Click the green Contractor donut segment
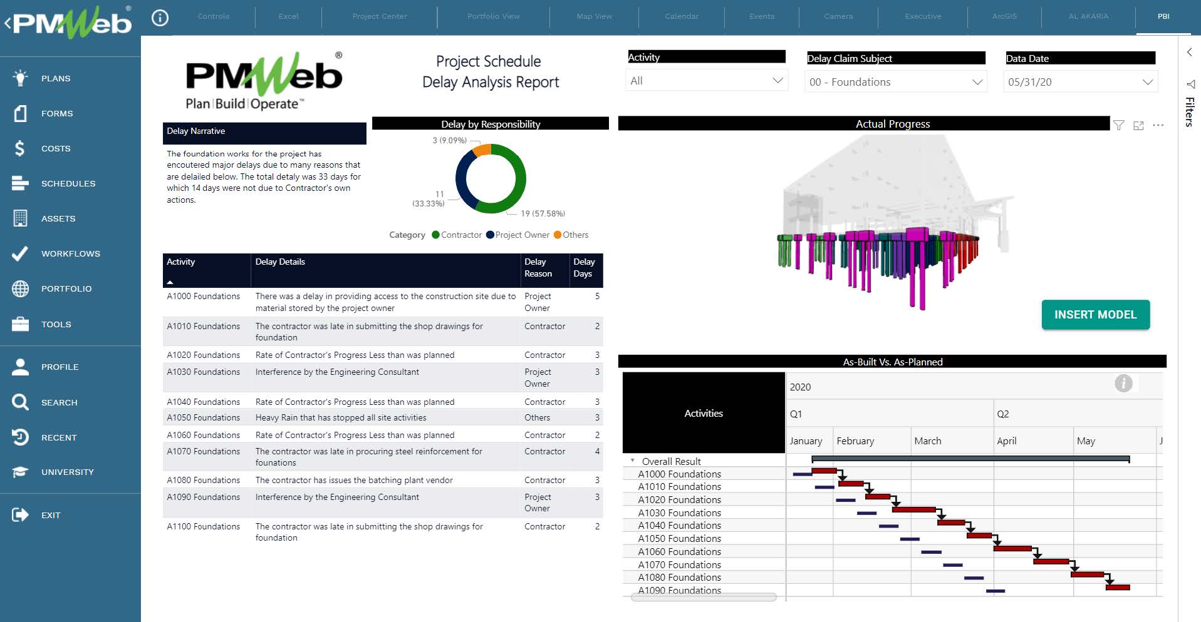Image resolution: width=1201 pixels, height=622 pixels. (520, 181)
